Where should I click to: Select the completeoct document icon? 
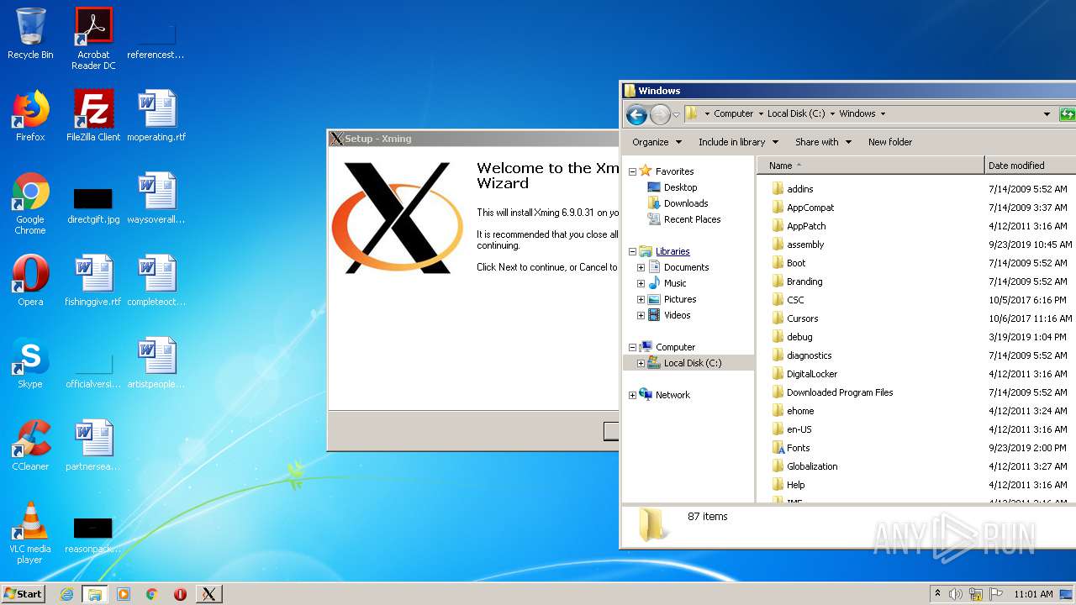click(156, 281)
